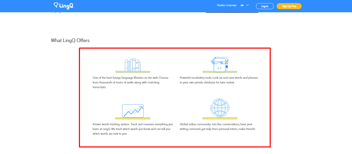Click the foreign language libraries description
352x154 pixels.
[x=131, y=82]
